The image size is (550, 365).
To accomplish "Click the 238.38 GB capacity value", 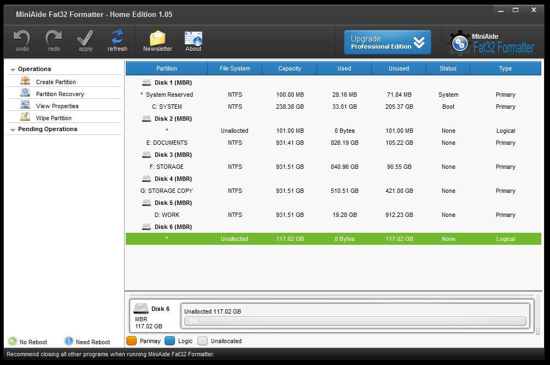I will pos(290,107).
